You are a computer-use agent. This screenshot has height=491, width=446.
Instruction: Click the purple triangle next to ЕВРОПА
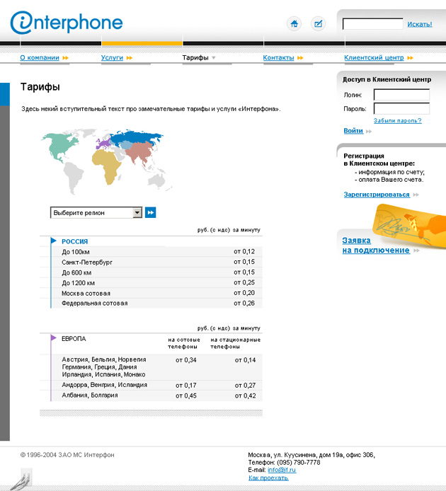coord(54,338)
